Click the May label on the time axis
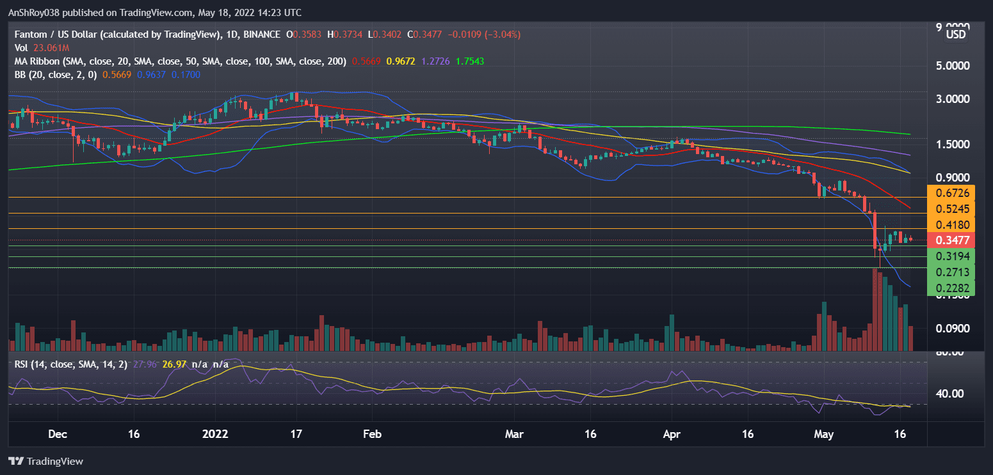 pos(824,434)
